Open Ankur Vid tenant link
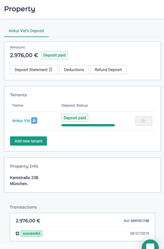The width and height of the screenshot is (164, 249). coord(21,121)
